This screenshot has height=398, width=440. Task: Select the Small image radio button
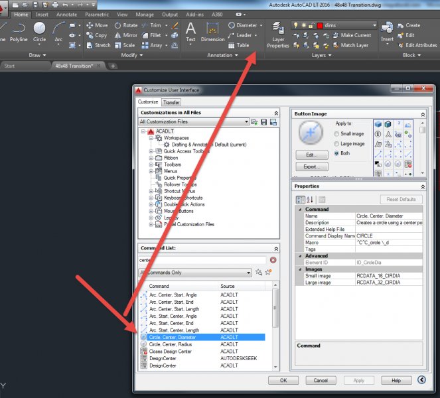click(x=336, y=133)
